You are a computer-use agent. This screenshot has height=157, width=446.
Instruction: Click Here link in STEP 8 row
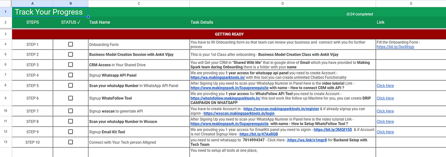385,121
